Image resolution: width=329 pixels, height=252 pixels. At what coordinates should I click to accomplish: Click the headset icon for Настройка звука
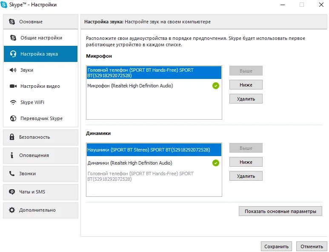coord(13,54)
